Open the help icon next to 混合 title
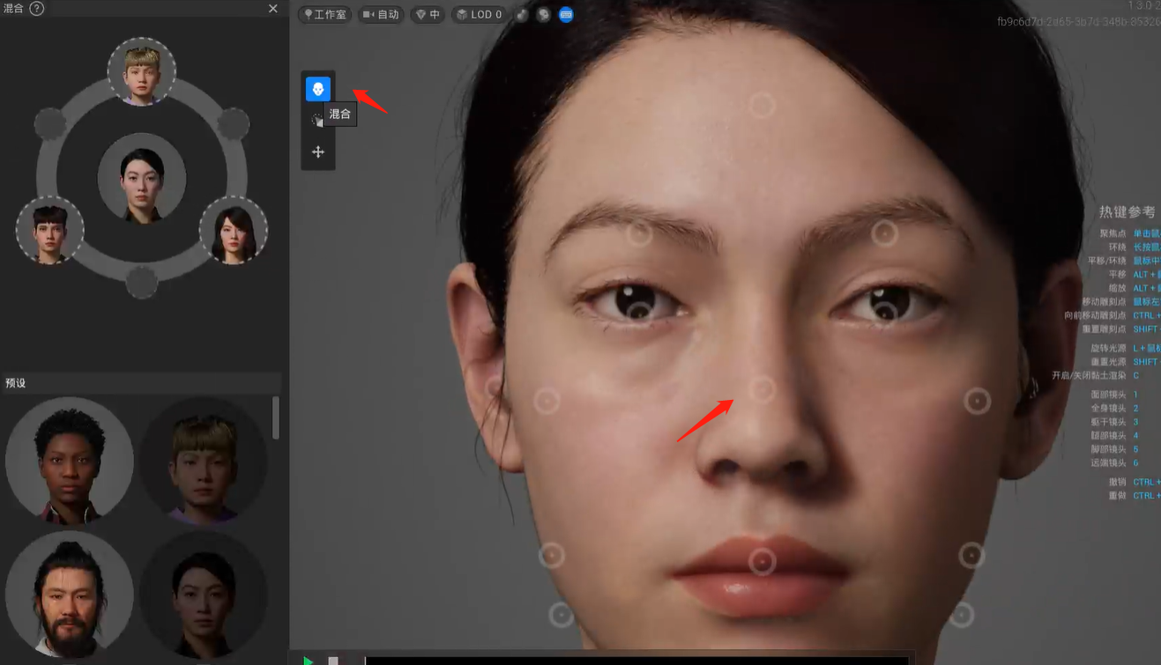This screenshot has width=1161, height=665. tap(37, 8)
